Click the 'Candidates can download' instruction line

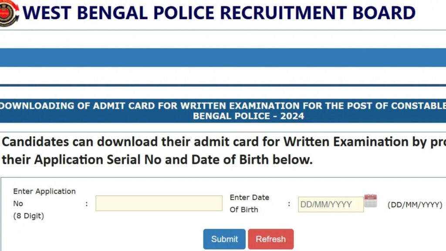218,142
